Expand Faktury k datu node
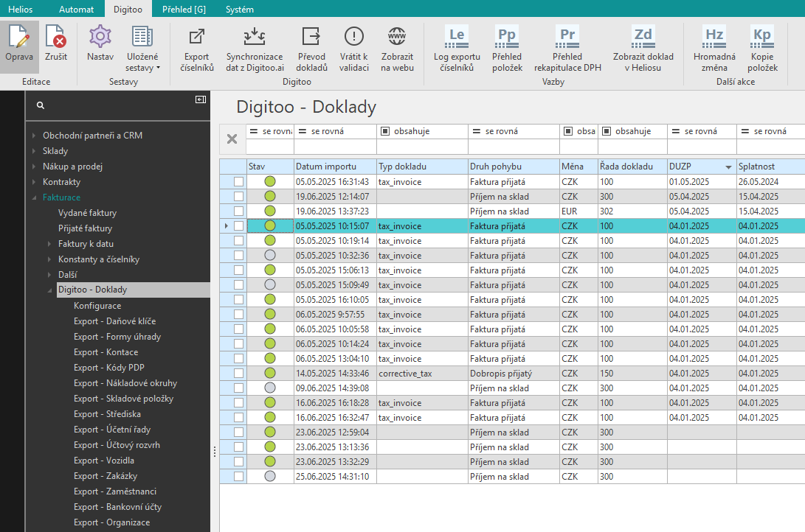The height and width of the screenshot is (532, 805). [49, 244]
